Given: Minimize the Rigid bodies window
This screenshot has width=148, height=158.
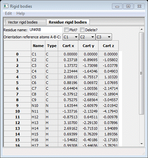Looking at the screenshot, I should pos(117,6).
